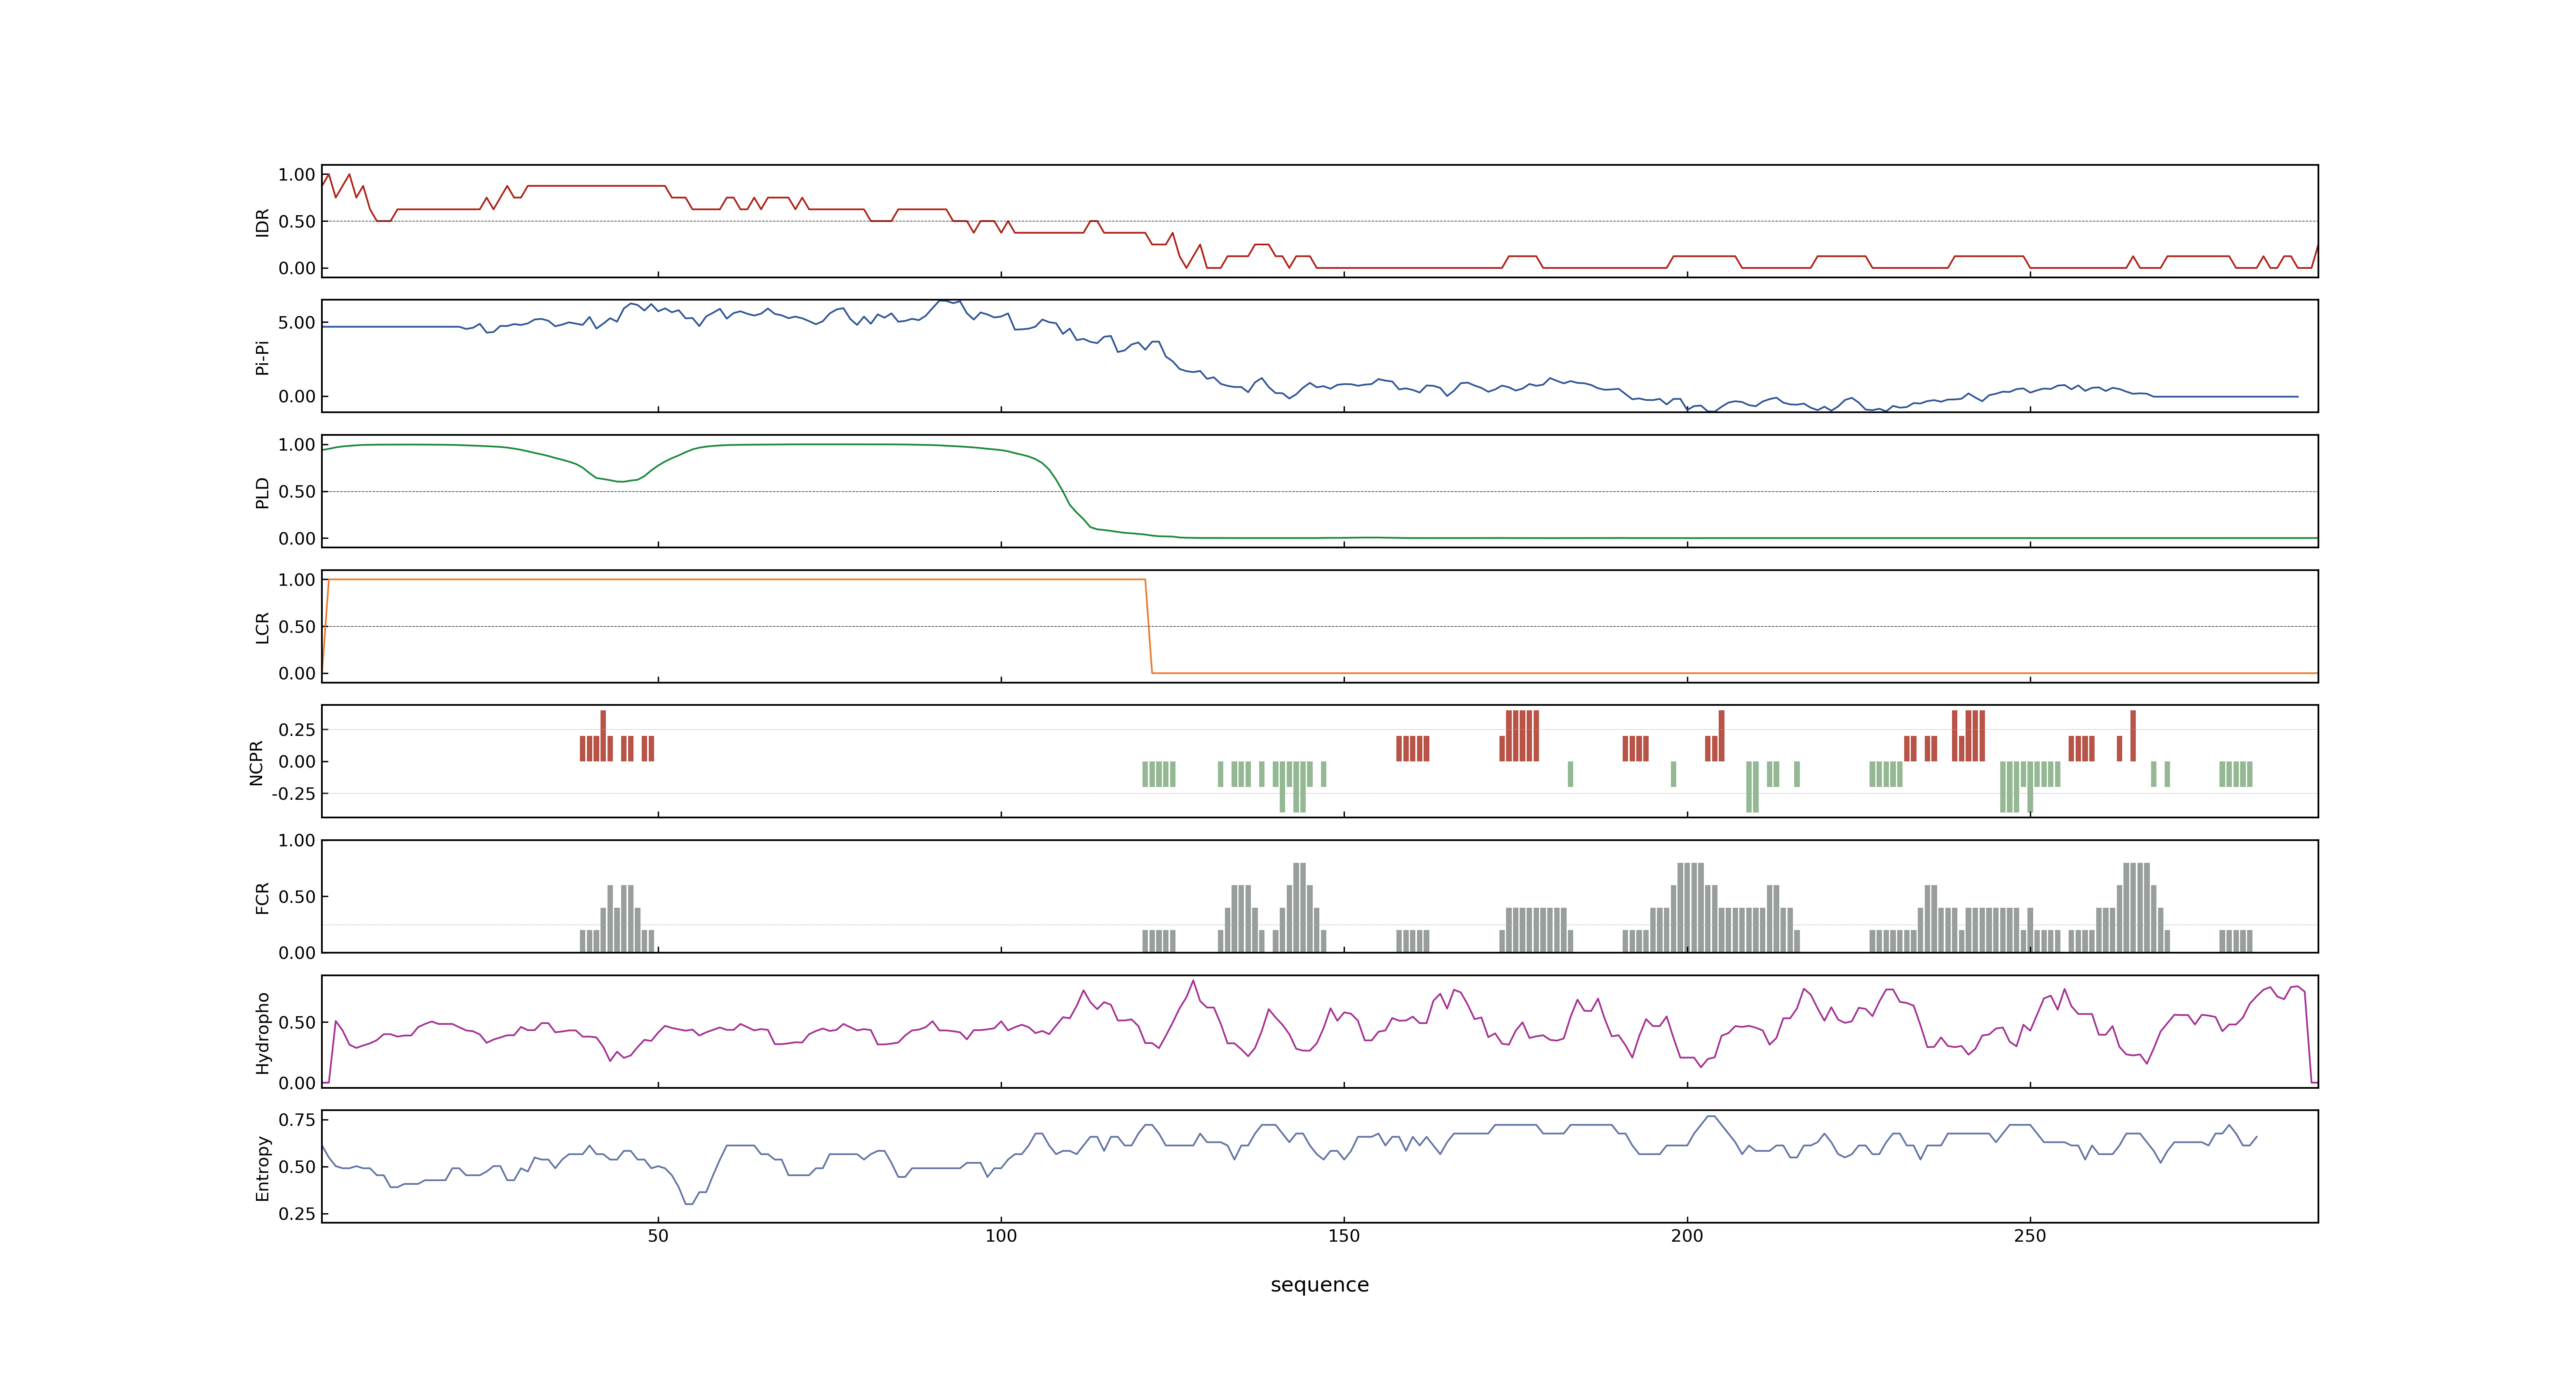Click the Pi-Pi axis label

click(262, 357)
